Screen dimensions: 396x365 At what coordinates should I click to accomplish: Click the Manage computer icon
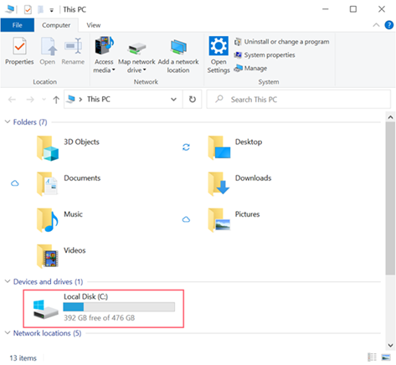238,68
